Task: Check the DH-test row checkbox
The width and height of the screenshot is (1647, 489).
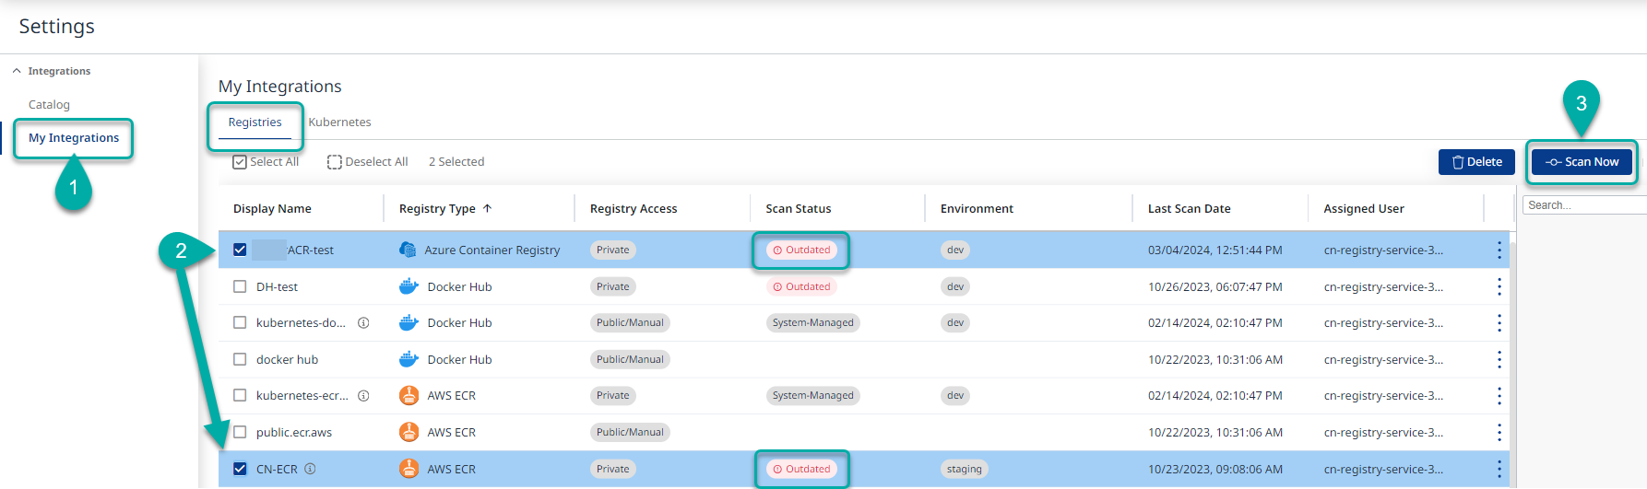Action: (240, 286)
